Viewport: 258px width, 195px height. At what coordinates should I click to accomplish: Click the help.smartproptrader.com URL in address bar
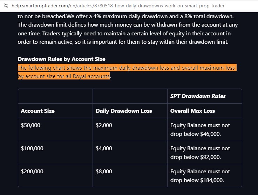tap(118, 6)
